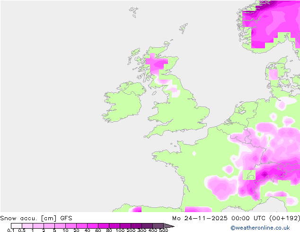Click the 300–400 cm legend swatch
Image resolution: width=300 pixels, height=232 pixels.
point(147,226)
